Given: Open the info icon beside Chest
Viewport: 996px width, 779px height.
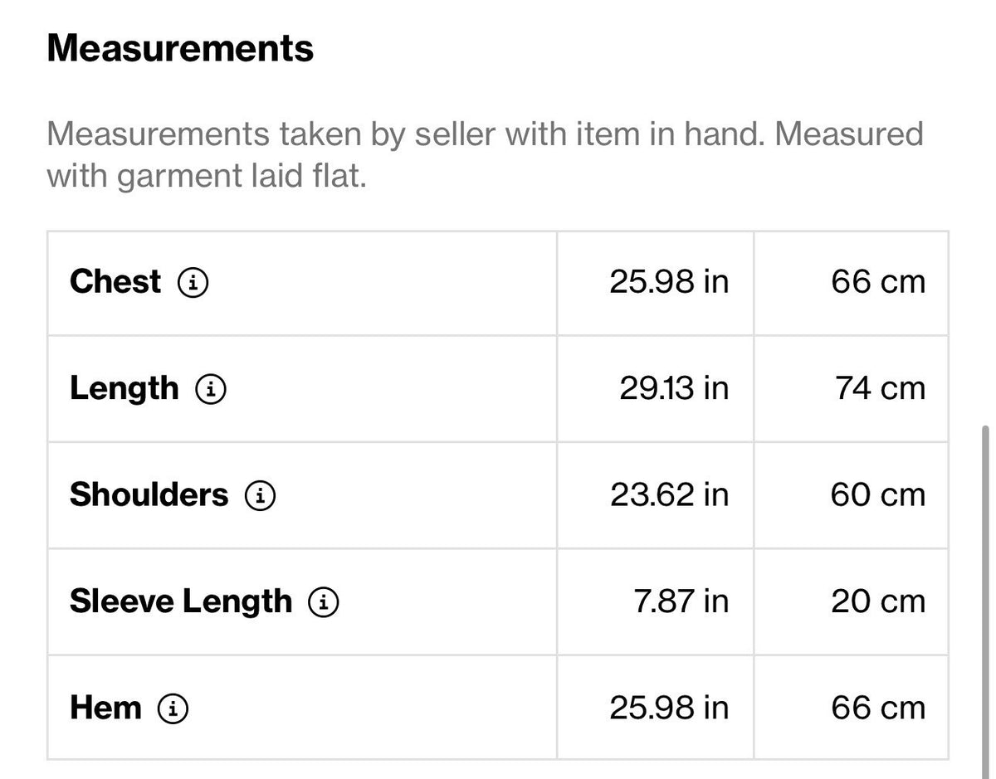Looking at the screenshot, I should [x=193, y=283].
